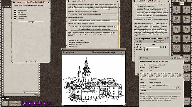The width and height of the screenshot is (192, 107).
Task: Click scrollbar of Going Up the Tower window
Action: (x=170, y=20)
